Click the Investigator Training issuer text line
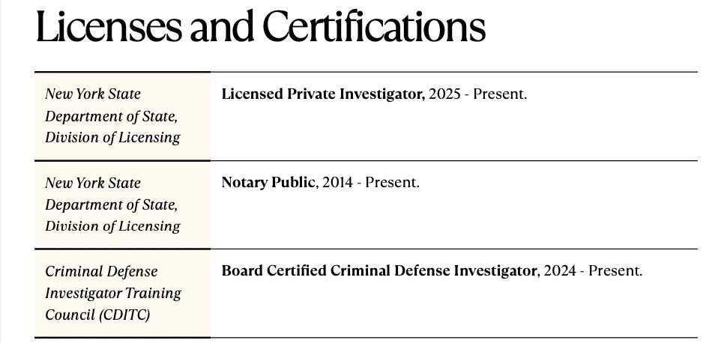The width and height of the screenshot is (727, 343). pyautogui.click(x=113, y=293)
